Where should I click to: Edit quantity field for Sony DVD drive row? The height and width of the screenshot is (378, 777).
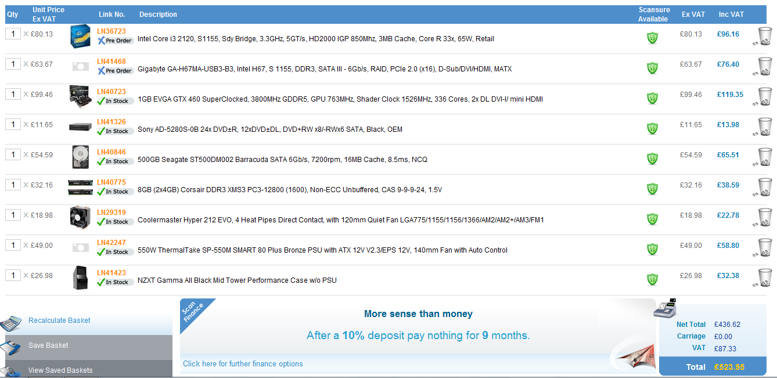[13, 124]
